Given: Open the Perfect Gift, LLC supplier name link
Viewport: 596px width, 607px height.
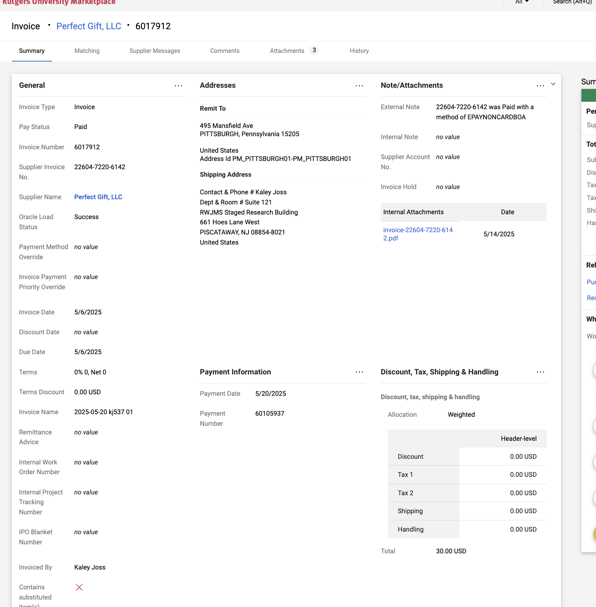Looking at the screenshot, I should [x=98, y=197].
